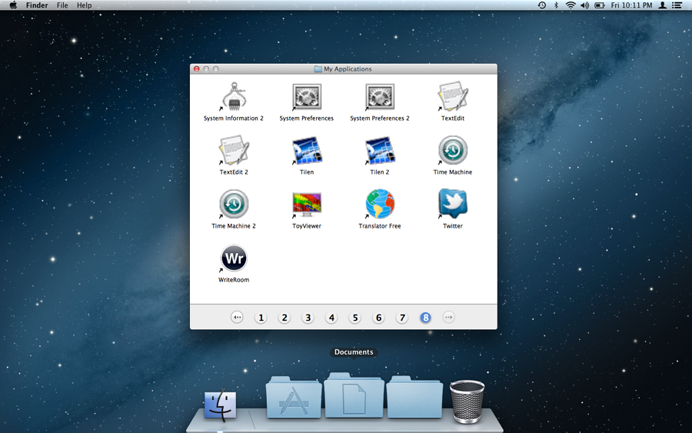Open the Trash in the Dock
This screenshot has height=433, width=692.
(x=467, y=401)
